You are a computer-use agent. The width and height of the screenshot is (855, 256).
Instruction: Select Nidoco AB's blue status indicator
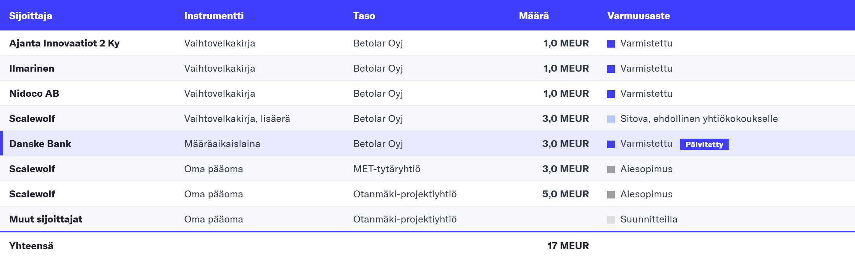click(611, 94)
